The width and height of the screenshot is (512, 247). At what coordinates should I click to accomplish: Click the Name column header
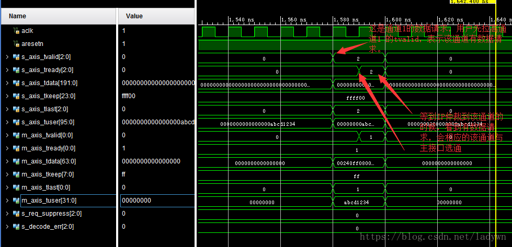coord(59,16)
